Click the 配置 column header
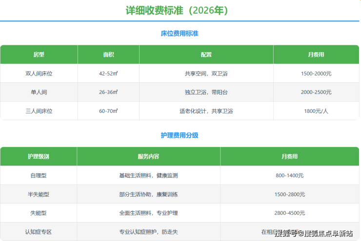Viewport: 361px width, 241px height. point(206,55)
